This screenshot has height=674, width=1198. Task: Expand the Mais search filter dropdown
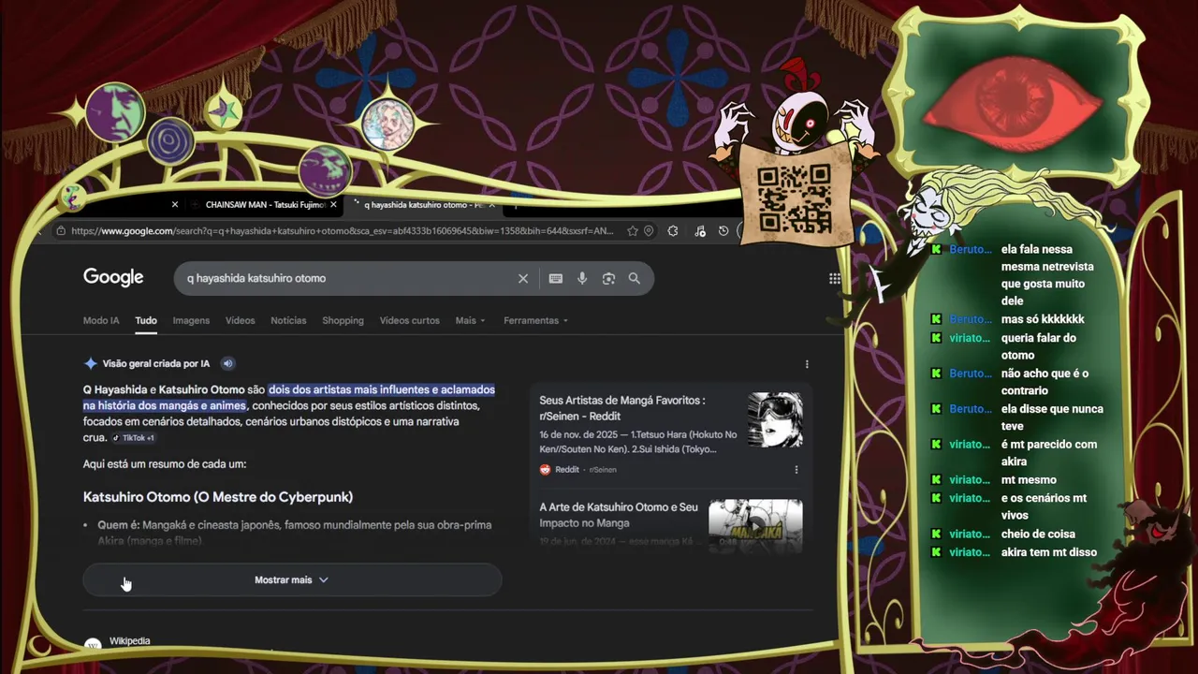pos(471,320)
